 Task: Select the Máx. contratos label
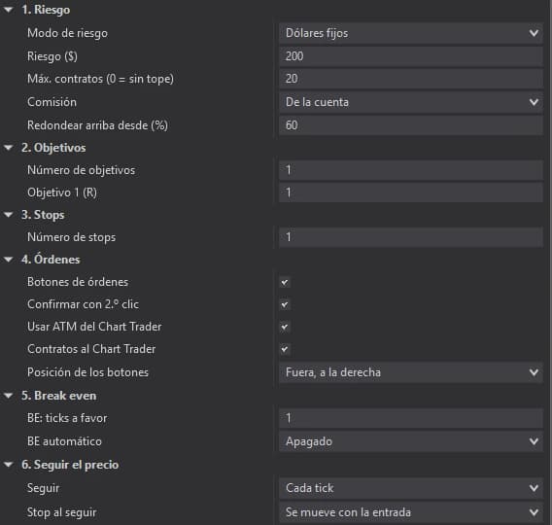(x=100, y=79)
